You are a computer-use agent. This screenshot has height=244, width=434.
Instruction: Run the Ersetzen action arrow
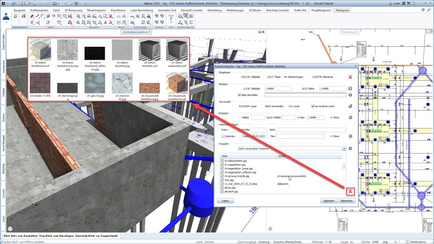(x=351, y=118)
